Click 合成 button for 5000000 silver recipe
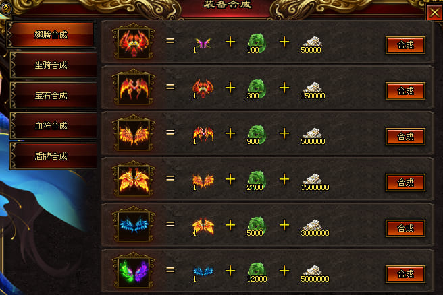Screen dimensions: 443x295 pos(405,274)
